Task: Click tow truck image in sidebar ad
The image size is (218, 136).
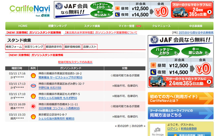Action: [158, 82]
